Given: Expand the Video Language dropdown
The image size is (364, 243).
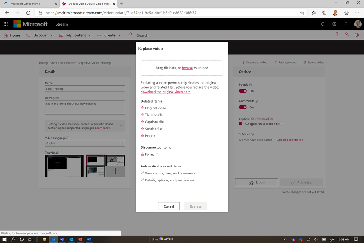Looking at the screenshot, I should (x=85, y=143).
